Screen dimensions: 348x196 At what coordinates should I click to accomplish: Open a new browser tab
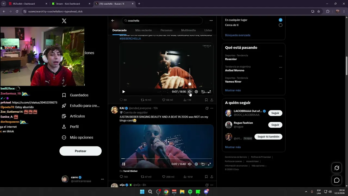coord(139,4)
